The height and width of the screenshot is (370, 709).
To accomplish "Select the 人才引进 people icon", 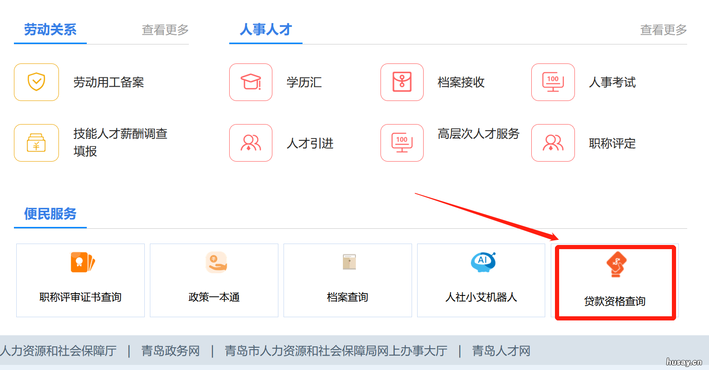I will coord(251,143).
